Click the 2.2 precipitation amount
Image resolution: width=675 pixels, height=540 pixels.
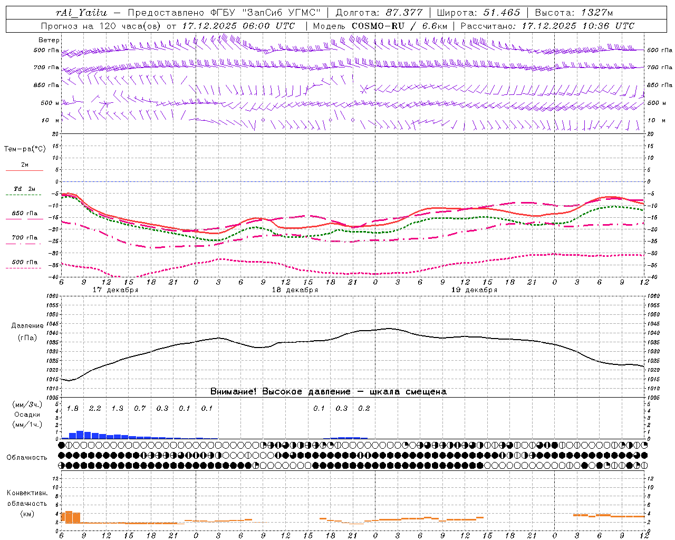(95, 409)
